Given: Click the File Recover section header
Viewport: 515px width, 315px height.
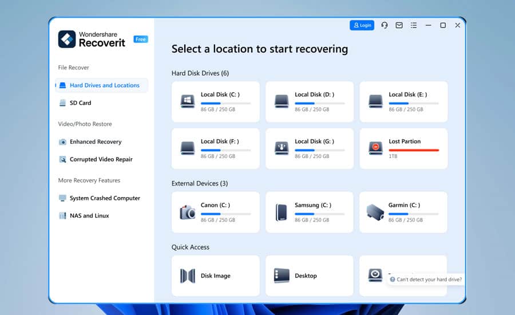Looking at the screenshot, I should tap(74, 68).
